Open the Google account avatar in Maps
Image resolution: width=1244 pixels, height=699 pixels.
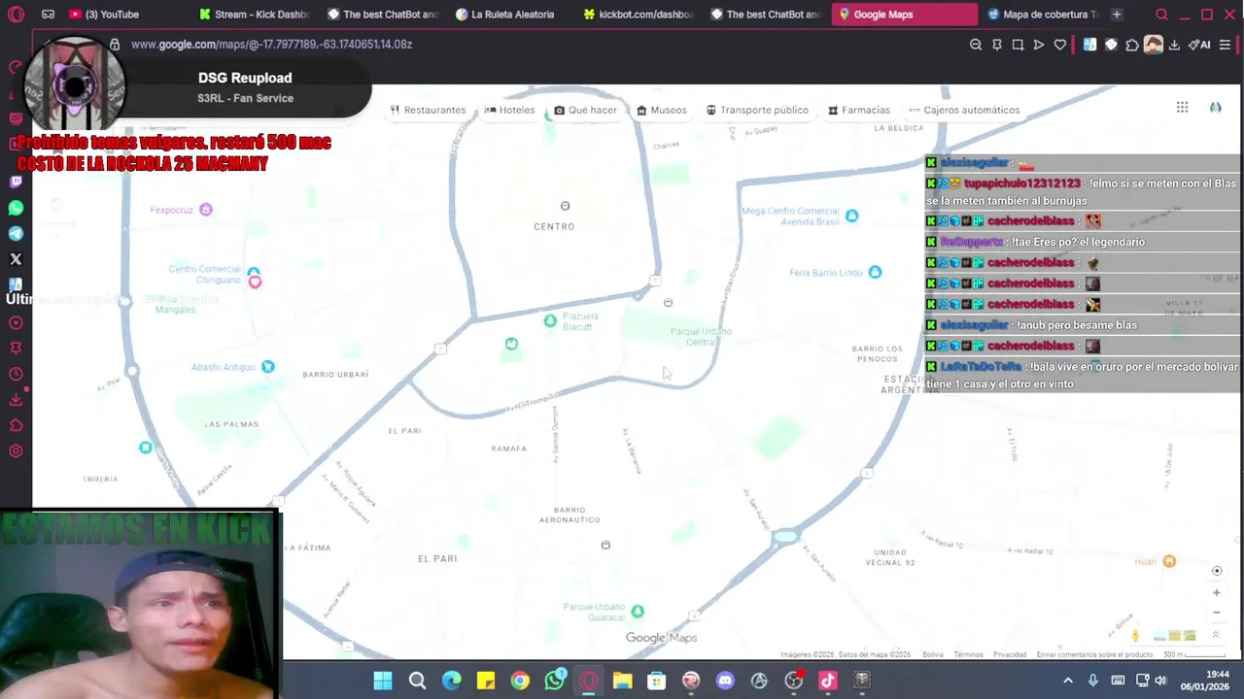tap(1215, 108)
